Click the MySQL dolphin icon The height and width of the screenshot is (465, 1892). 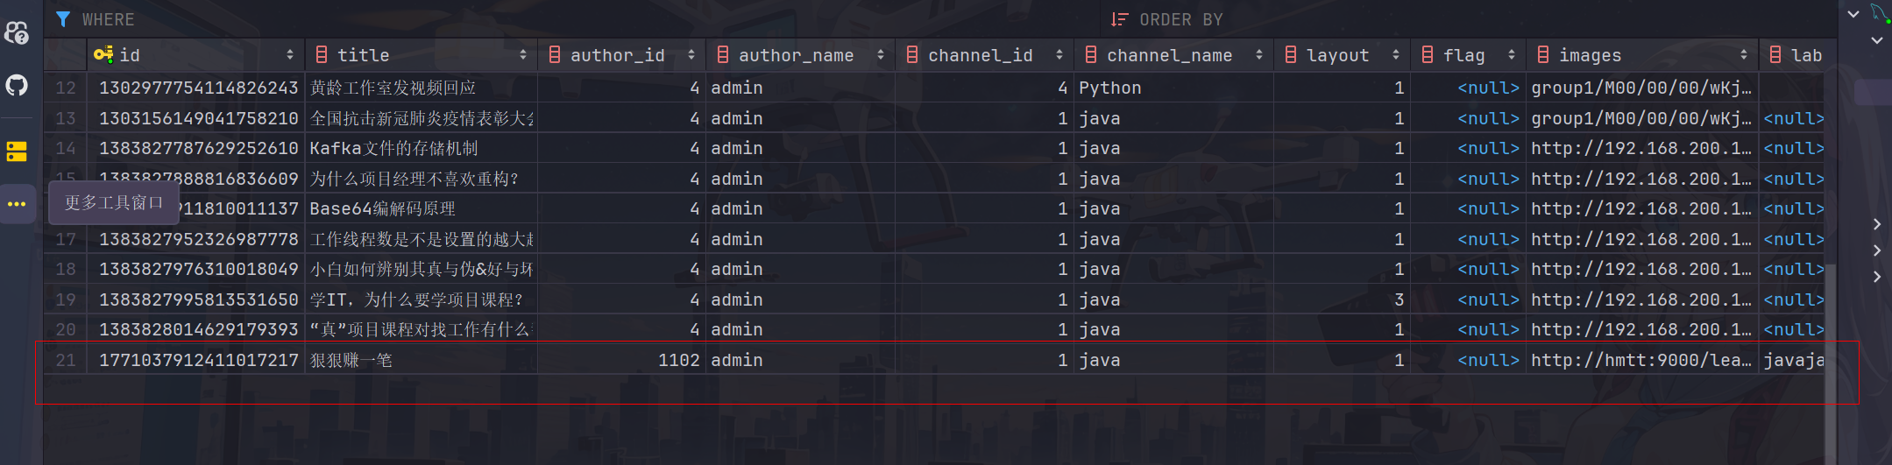[x=1880, y=13]
